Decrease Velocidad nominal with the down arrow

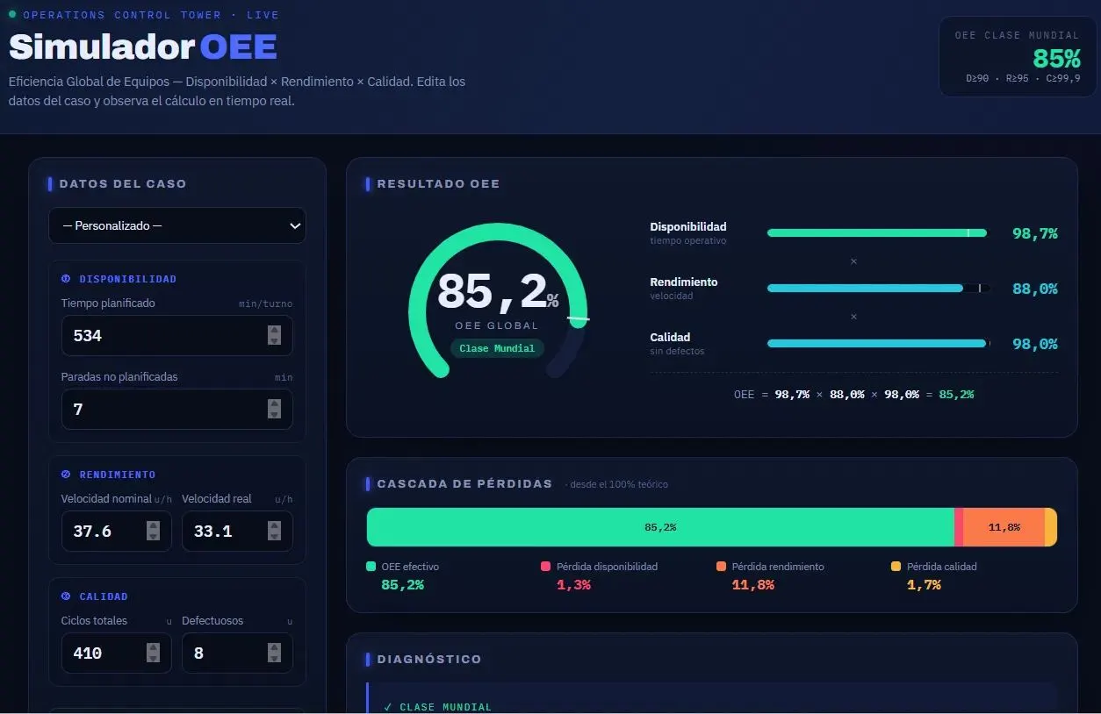153,536
